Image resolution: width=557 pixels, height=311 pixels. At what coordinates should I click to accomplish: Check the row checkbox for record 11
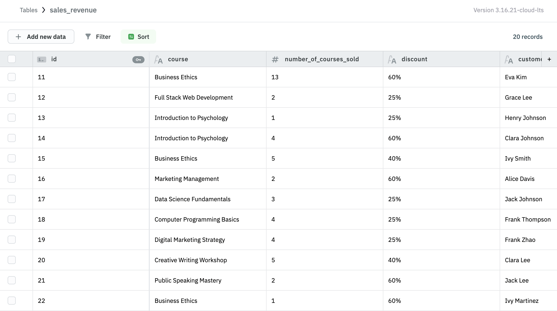pyautogui.click(x=12, y=77)
